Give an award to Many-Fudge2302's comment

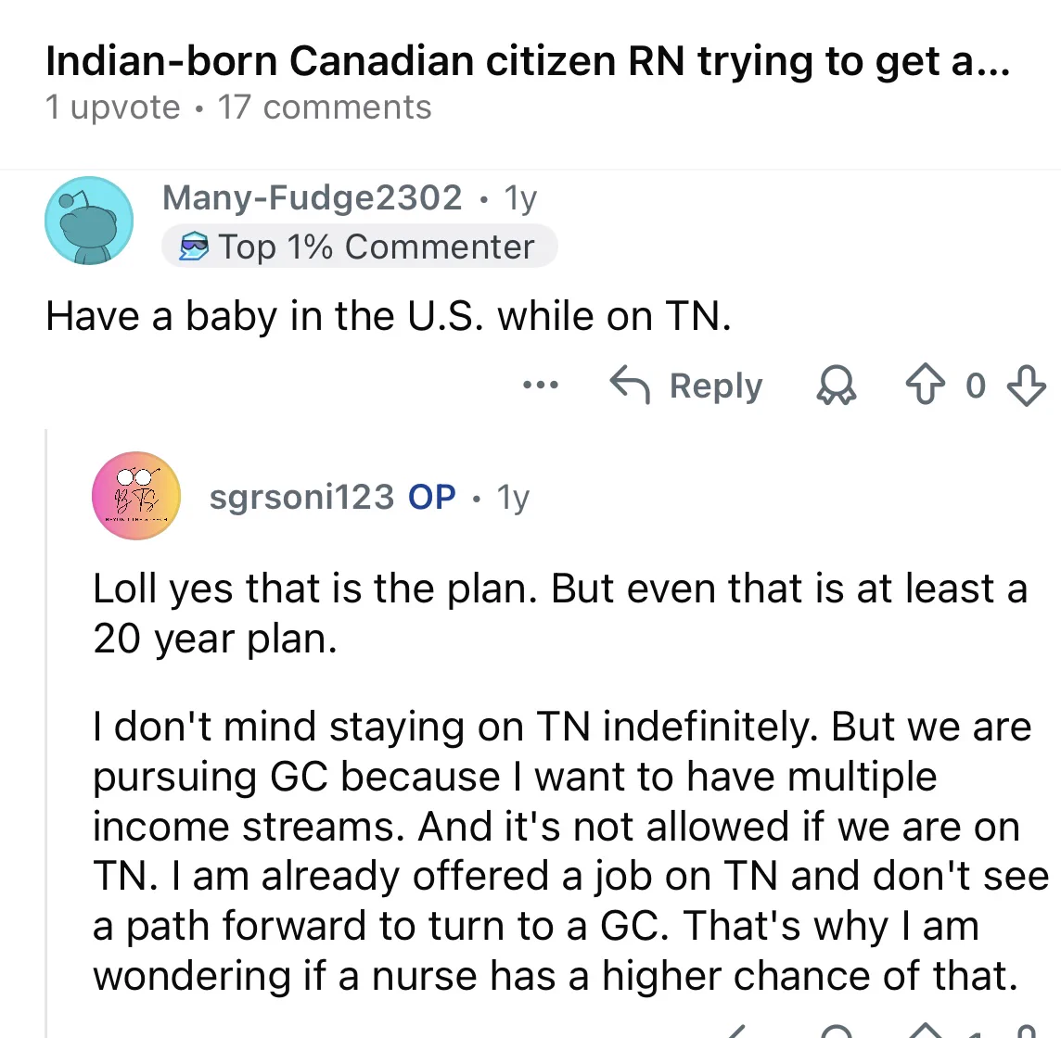tap(837, 385)
